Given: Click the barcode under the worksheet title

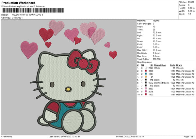Looking at the screenshot, I should [33, 10].
